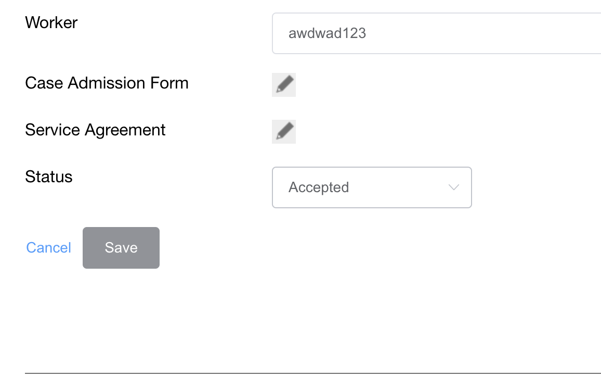Edit the Case Admission Form document
Viewport: 601px width, 377px height.
point(284,85)
